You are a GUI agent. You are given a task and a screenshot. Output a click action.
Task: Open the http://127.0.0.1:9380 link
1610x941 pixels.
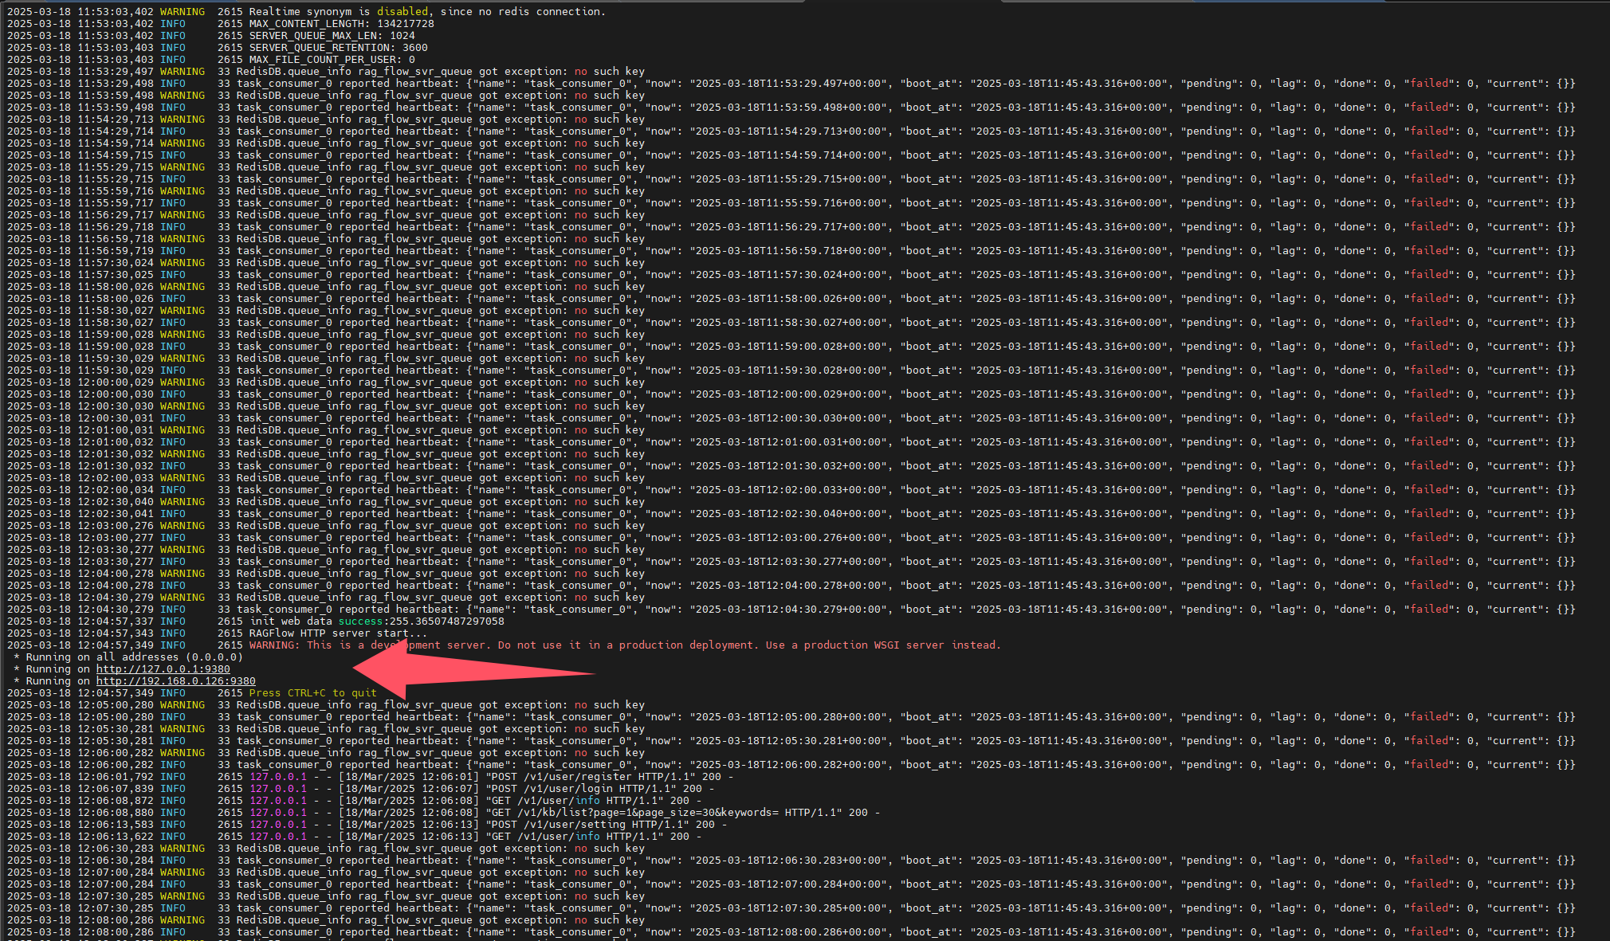click(163, 669)
